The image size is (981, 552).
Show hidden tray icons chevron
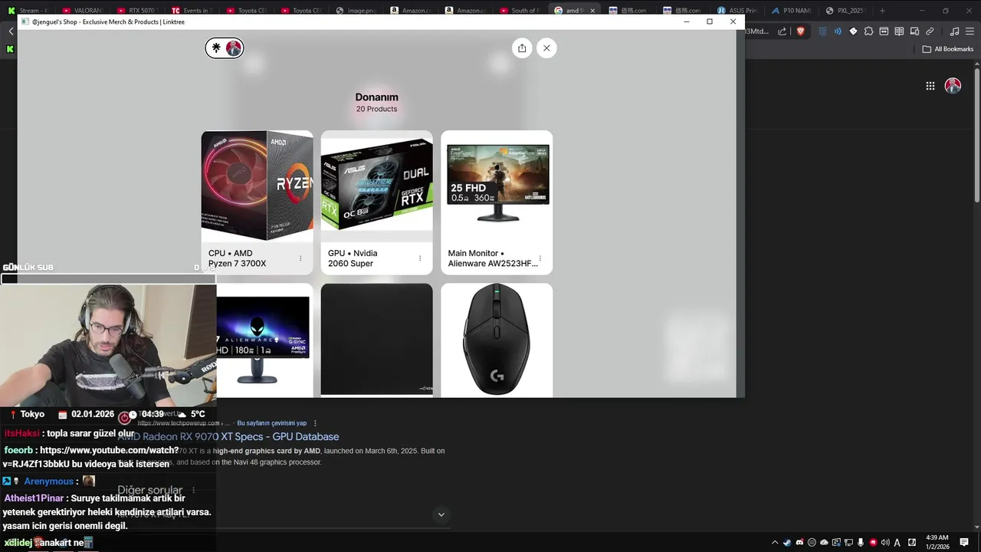(775, 543)
